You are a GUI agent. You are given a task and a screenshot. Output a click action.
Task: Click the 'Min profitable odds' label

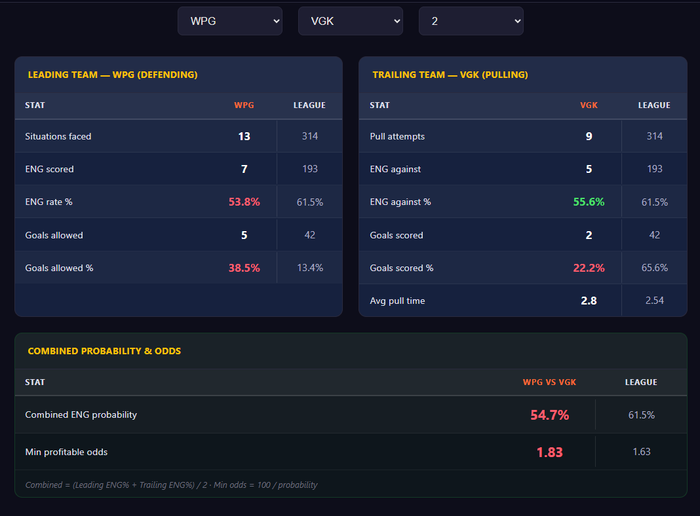pyautogui.click(x=66, y=452)
